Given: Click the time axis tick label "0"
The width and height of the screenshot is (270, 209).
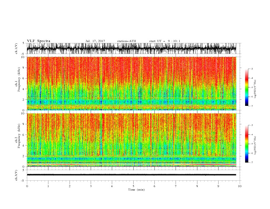Looking at the screenshot, I should [x=27, y=186].
